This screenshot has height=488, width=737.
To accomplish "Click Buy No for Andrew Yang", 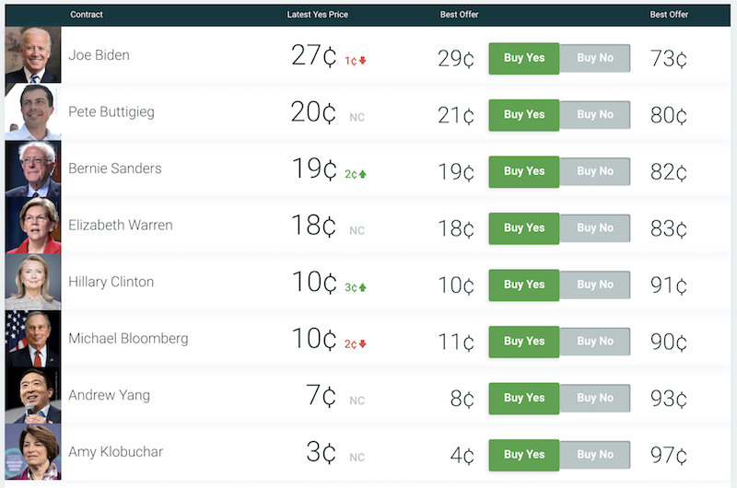I will [x=595, y=399].
